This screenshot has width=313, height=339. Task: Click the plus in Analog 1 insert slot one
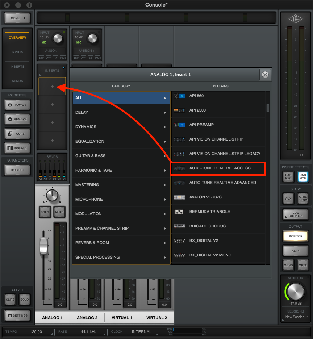coord(52,86)
